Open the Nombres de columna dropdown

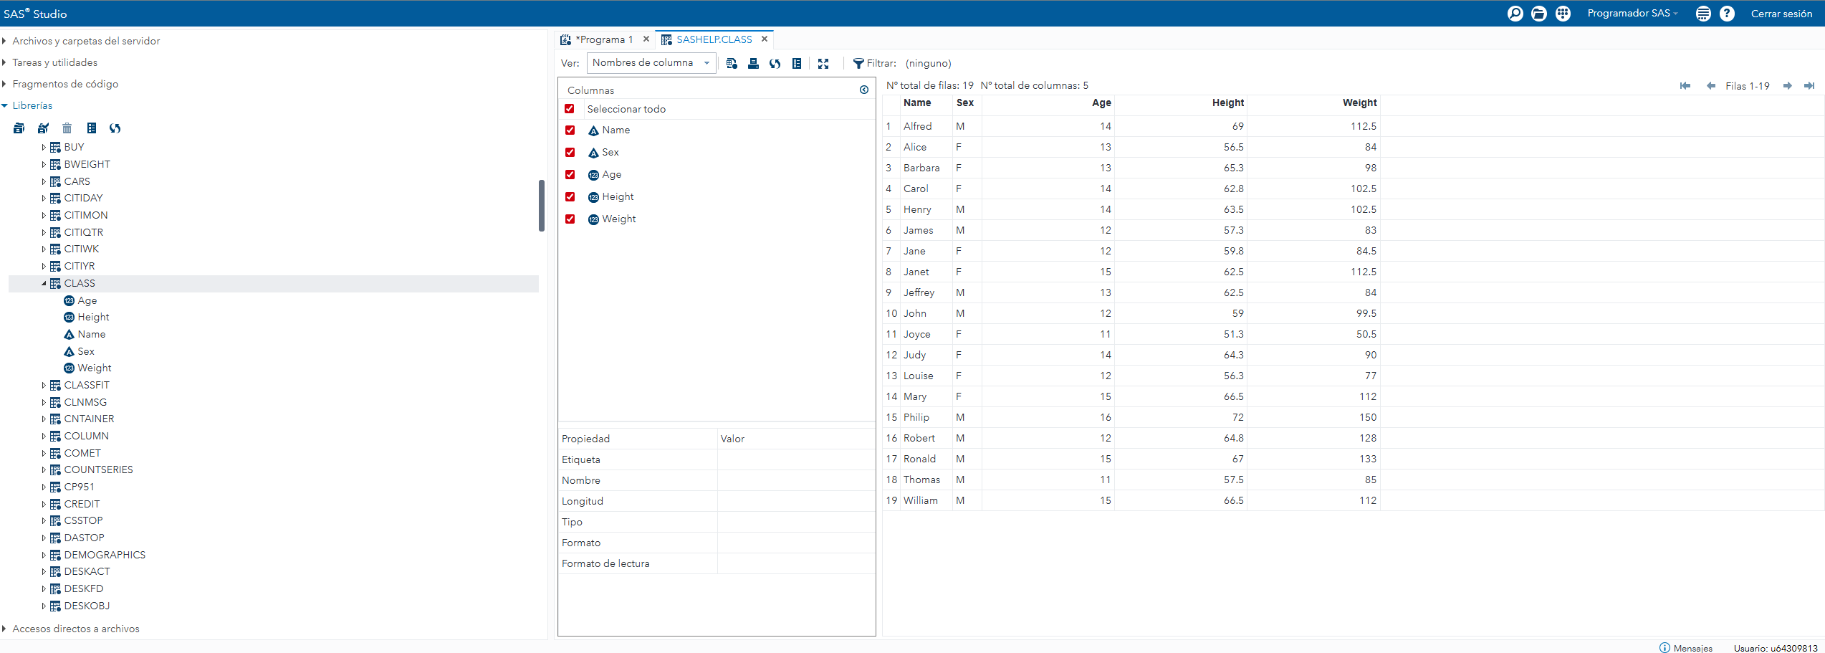pos(651,63)
